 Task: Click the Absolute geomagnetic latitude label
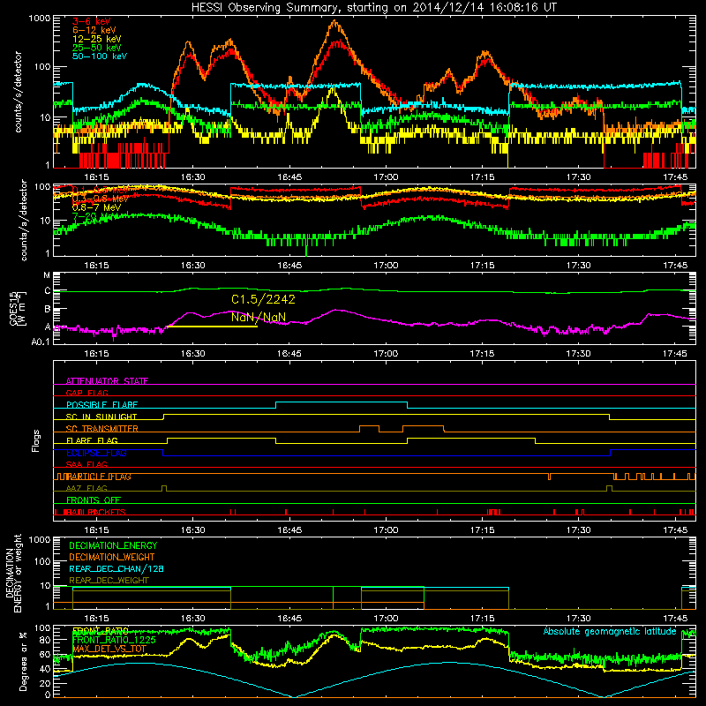click(x=610, y=631)
